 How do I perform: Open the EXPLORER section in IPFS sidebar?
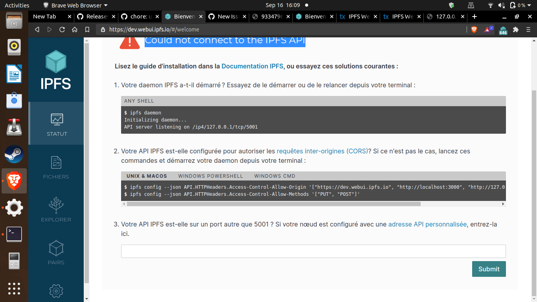tap(56, 209)
